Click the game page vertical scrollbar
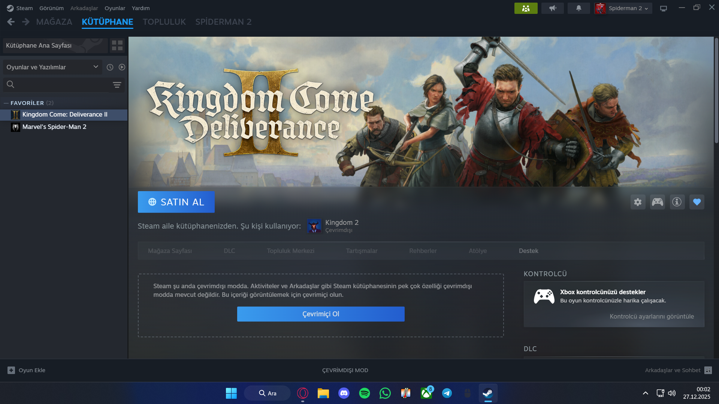 pyautogui.click(x=716, y=90)
